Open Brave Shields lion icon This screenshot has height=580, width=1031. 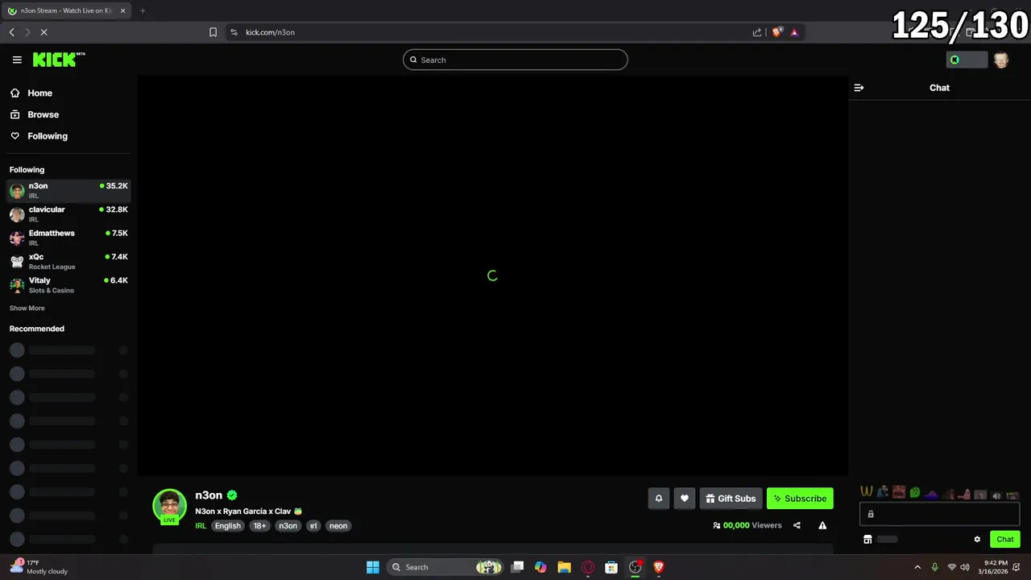(776, 32)
